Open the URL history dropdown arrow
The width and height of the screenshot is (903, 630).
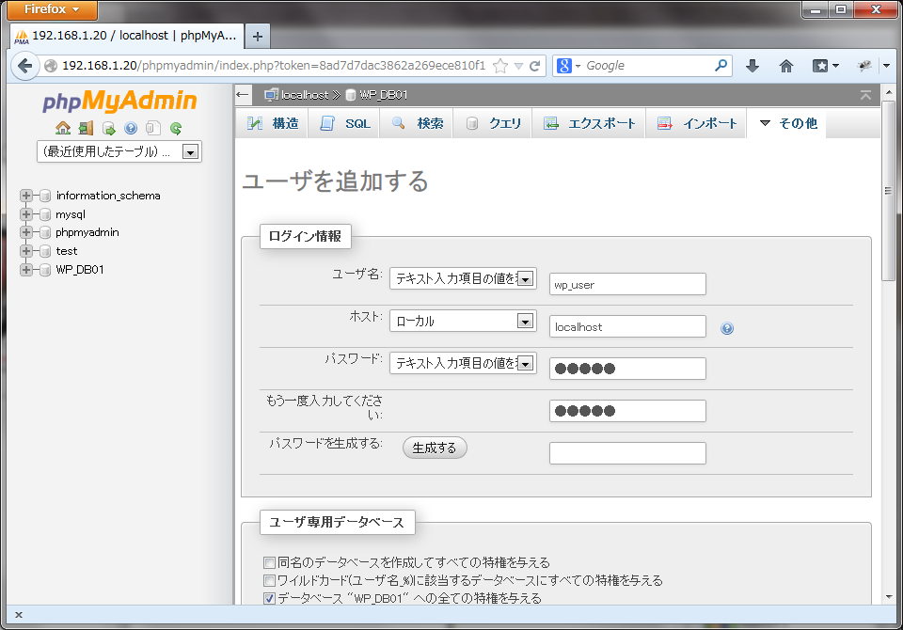coord(518,66)
